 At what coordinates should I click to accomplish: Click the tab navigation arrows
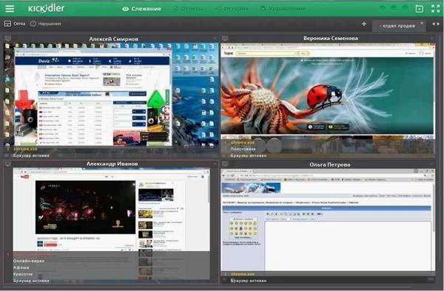click(x=436, y=24)
